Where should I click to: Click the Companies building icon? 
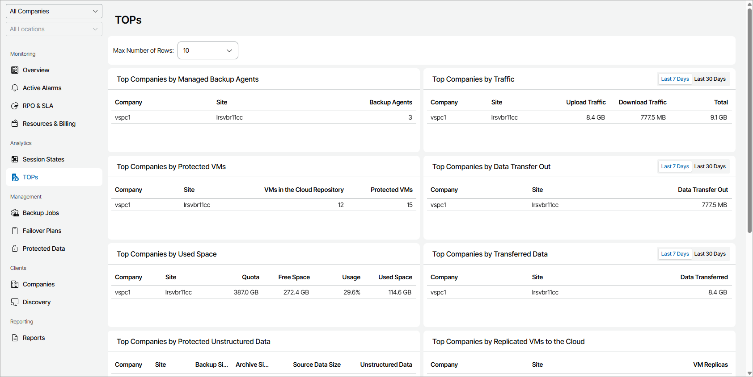point(15,284)
